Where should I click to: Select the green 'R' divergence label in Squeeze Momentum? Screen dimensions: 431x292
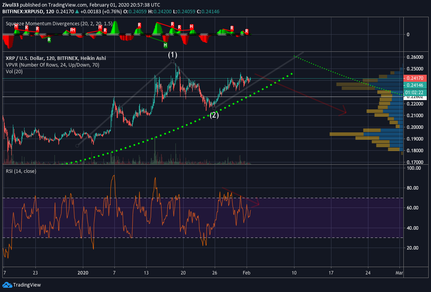click(x=49, y=40)
